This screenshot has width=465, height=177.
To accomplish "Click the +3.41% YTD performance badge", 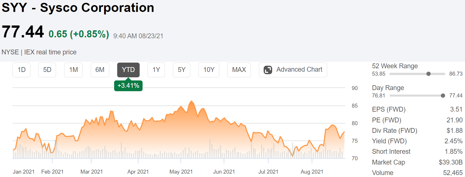I will [128, 85].
